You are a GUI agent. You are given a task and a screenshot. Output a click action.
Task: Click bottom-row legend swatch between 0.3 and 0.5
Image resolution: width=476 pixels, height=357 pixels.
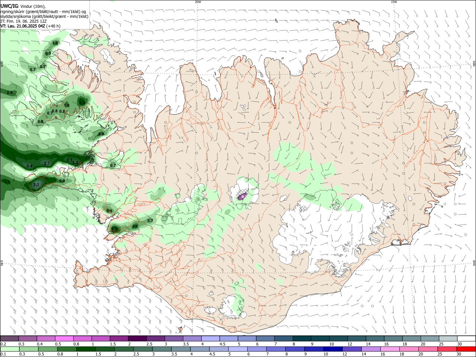(x=29, y=349)
